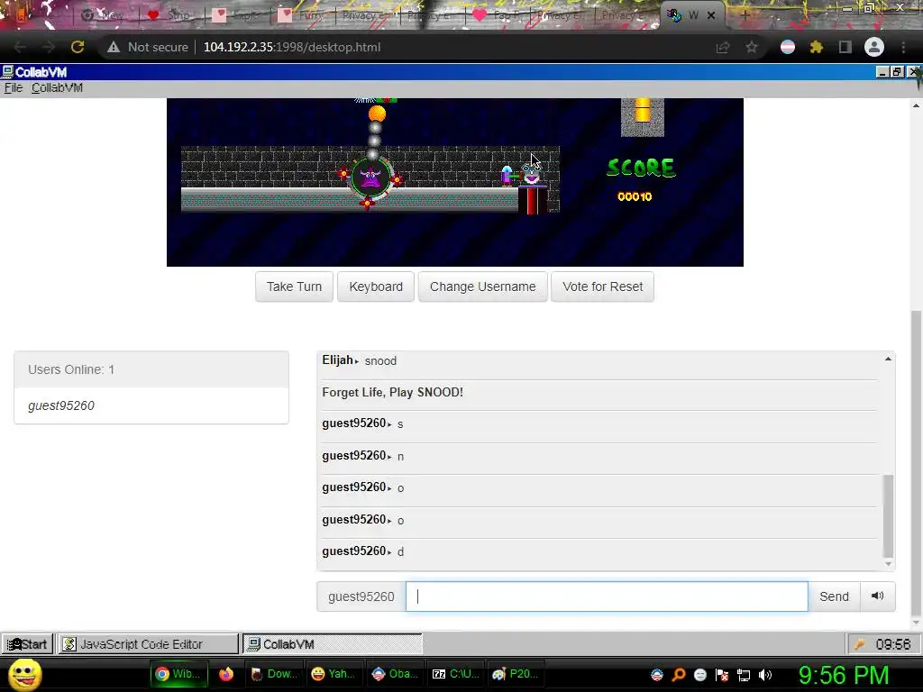The height and width of the screenshot is (692, 923).
Task: Switch to JavaScript Code Editor taskbar item
Action: 148,643
